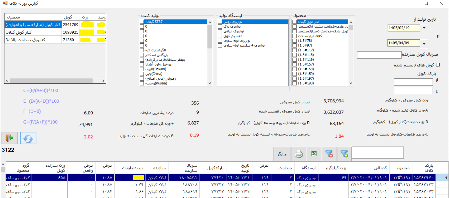Click the app icon in title bar
449x198 pixels.
5,3
